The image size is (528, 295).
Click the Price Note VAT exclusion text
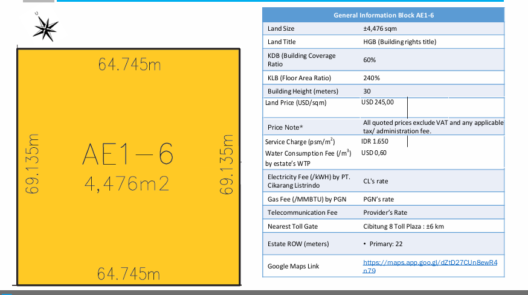(x=433, y=127)
